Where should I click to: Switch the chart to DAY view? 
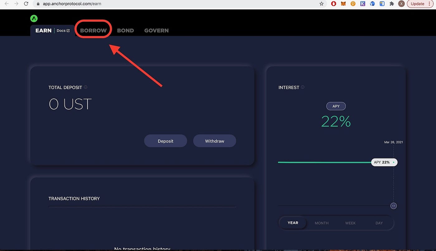click(379, 223)
